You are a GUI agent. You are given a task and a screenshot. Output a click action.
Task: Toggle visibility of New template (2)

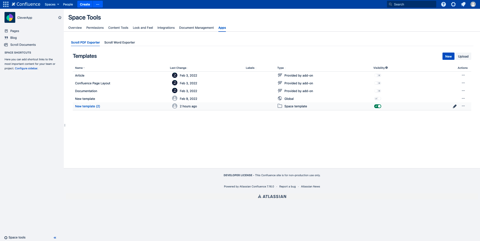377,106
